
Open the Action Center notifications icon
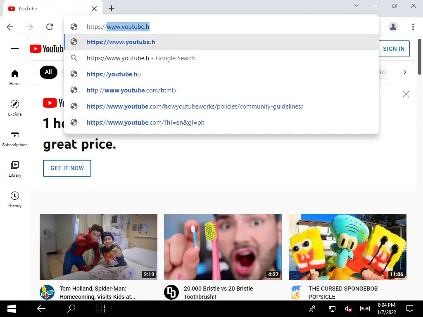point(410,309)
